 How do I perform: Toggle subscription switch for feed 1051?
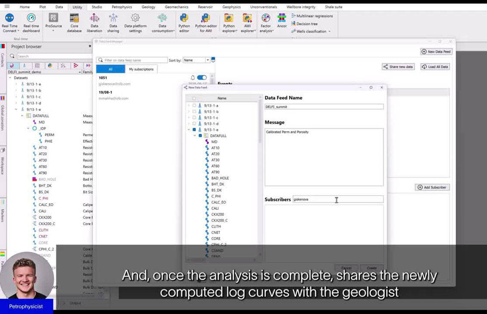click(x=202, y=77)
